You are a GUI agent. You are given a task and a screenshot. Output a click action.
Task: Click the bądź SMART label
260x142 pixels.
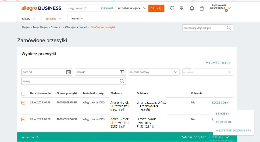(219, 5)
